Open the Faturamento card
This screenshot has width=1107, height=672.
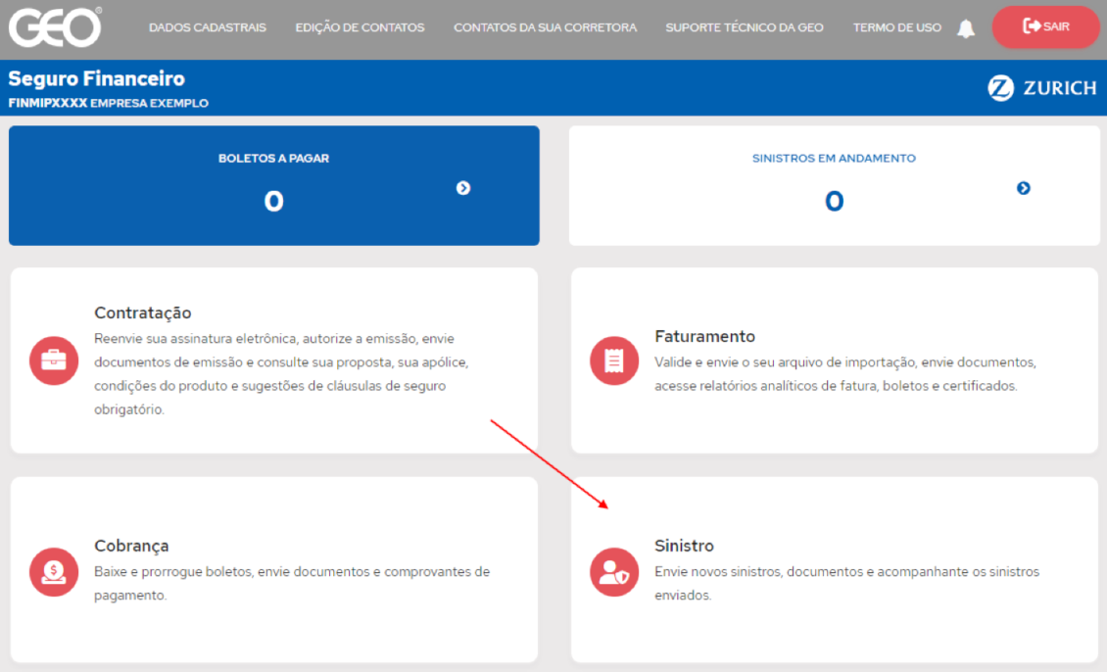tap(833, 360)
